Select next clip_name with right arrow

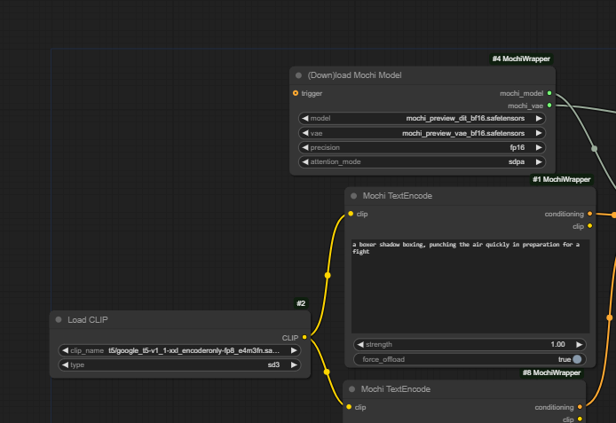(x=294, y=350)
